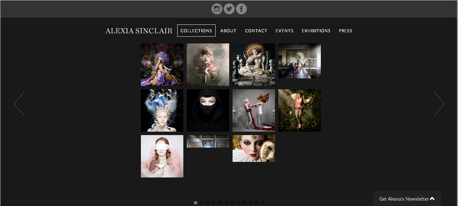Image resolution: width=458 pixels, height=206 pixels.
Task: Advance to next slide with right arrow
Action: click(x=439, y=104)
